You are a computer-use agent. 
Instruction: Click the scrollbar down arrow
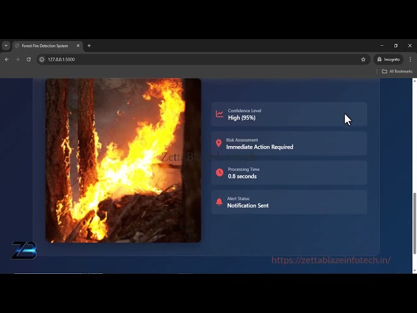(414, 271)
